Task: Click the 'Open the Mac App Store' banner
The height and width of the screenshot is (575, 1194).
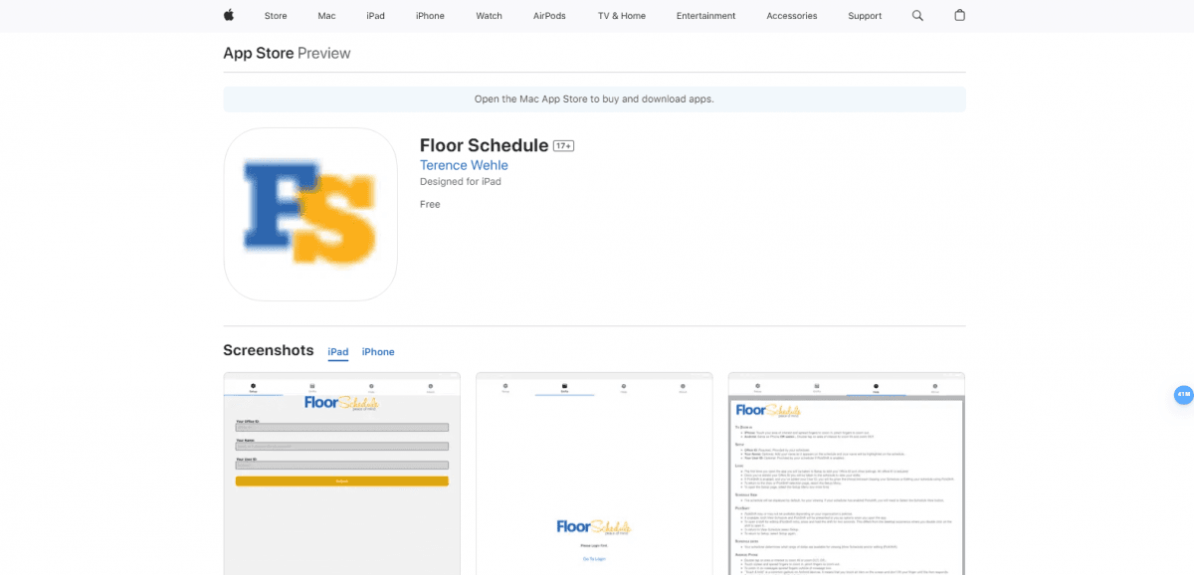Action: (x=594, y=99)
